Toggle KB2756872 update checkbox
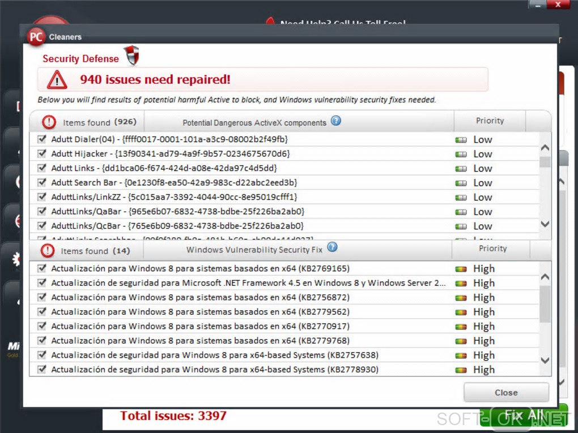The width and height of the screenshot is (578, 433). click(42, 297)
